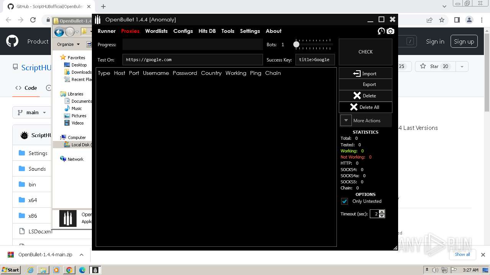490x275 pixels.
Task: Launch Internet Explorer from taskbar
Action: 30,270
